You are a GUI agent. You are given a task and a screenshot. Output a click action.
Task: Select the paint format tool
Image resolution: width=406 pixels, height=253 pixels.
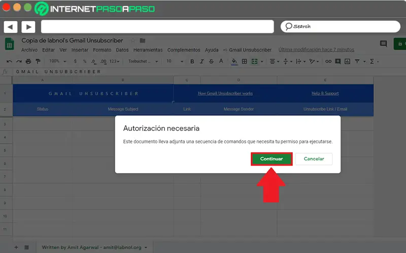38,61
